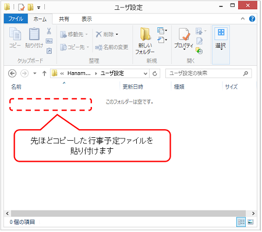Switch to the Home (ホーム) tab

coord(40,19)
